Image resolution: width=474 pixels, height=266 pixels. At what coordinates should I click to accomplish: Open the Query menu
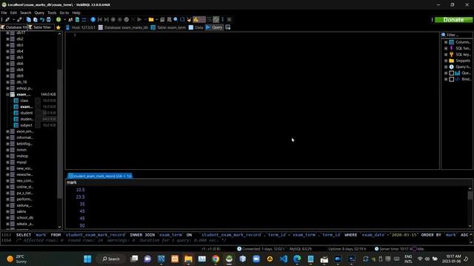pyautogui.click(x=39, y=13)
